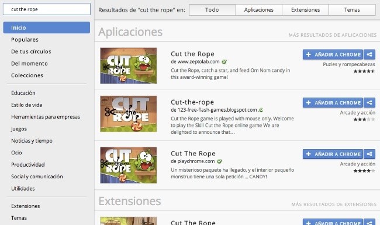This screenshot has width=380, height=225.
Task: Switch to the Temas results tab
Action: pos(352,10)
